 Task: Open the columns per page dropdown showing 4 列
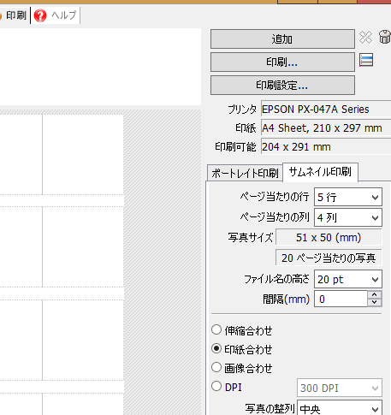tap(348, 217)
